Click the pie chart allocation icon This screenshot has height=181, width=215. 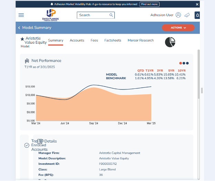[170, 42]
